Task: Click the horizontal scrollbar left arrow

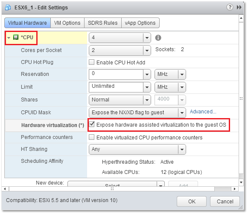Action: 5,189
